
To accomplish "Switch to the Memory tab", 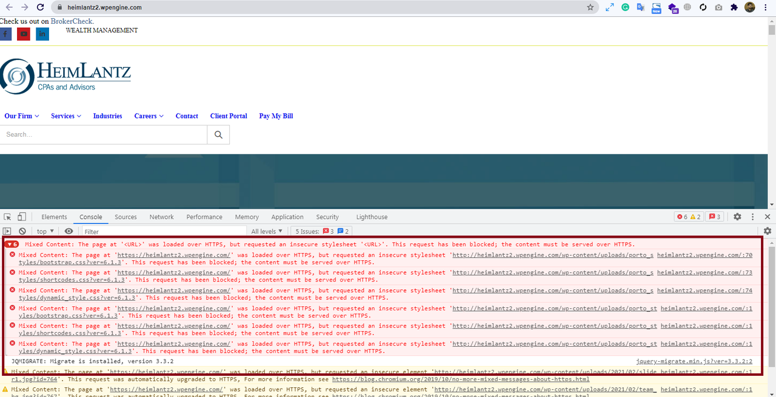I will (247, 217).
